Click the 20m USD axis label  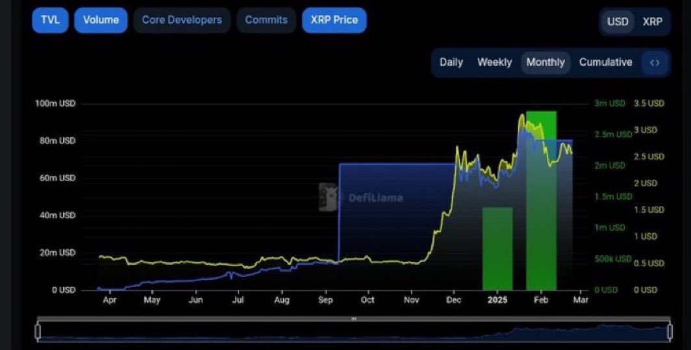57,253
